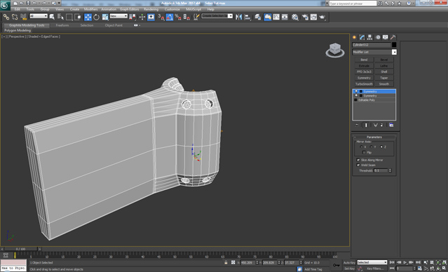Screen dimensions: 448x272
Task: Toggle lightbulb of the second Symmetry modifier
Action: [x=356, y=96]
